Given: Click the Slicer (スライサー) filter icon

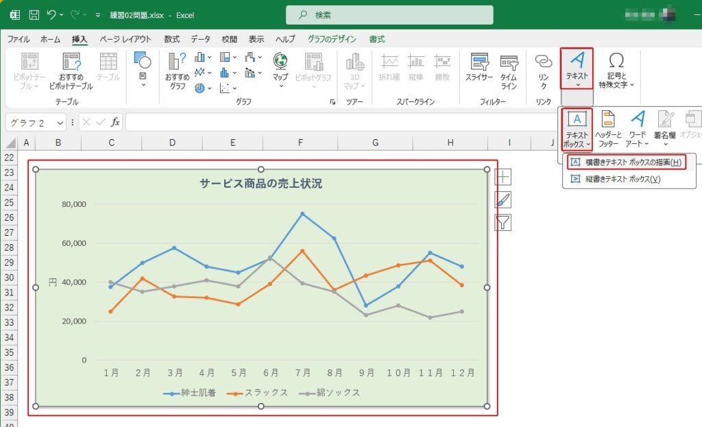Looking at the screenshot, I should click(x=479, y=69).
